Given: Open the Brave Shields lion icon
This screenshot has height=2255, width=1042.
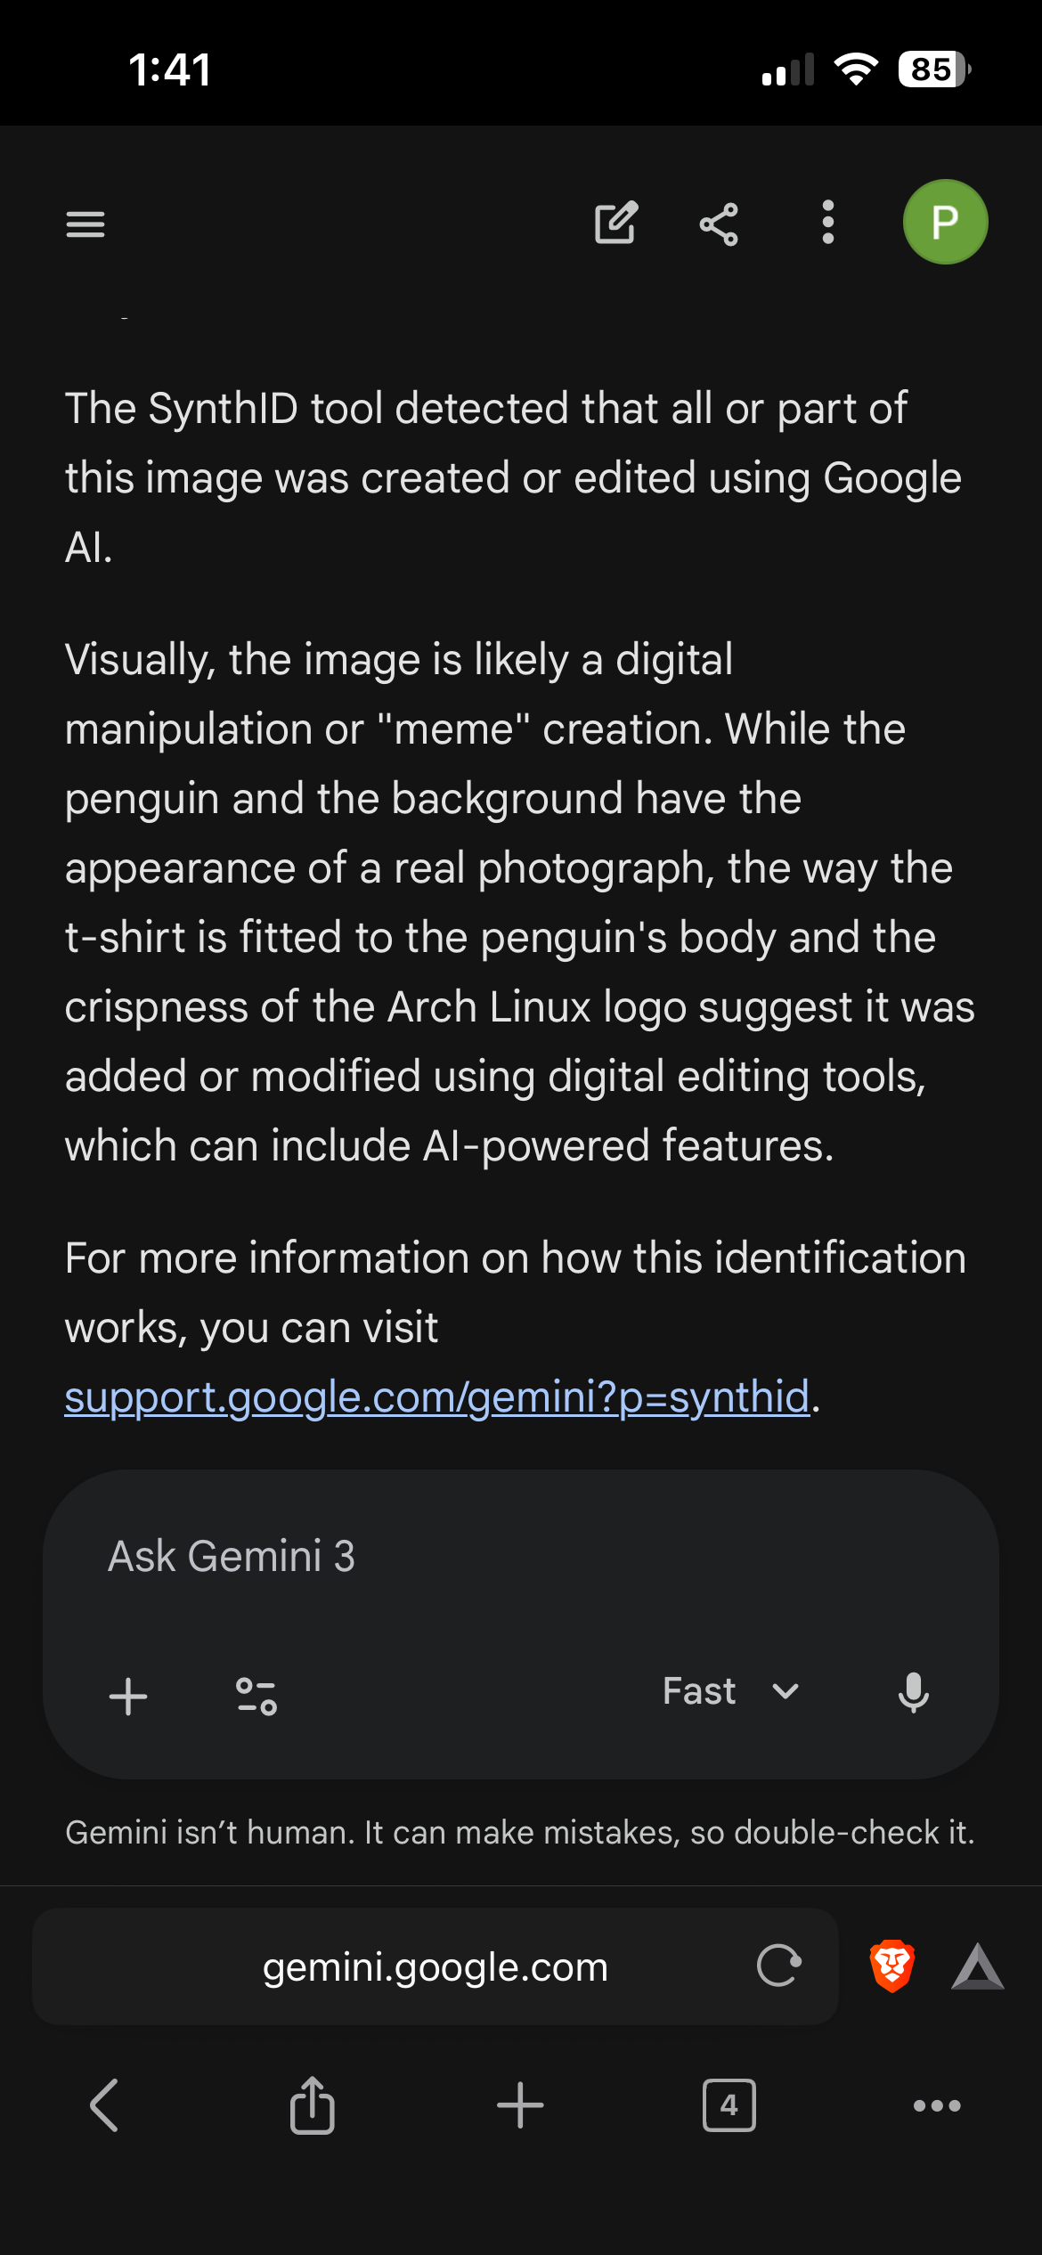Looking at the screenshot, I should [891, 1966].
